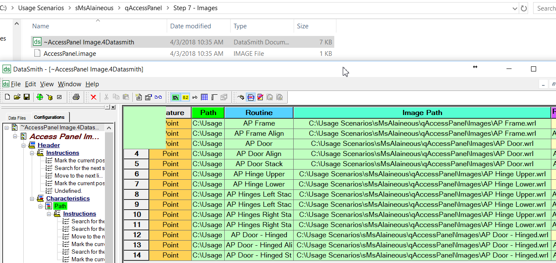
Task: Click the Image Path column header
Action: pyautogui.click(x=422, y=112)
